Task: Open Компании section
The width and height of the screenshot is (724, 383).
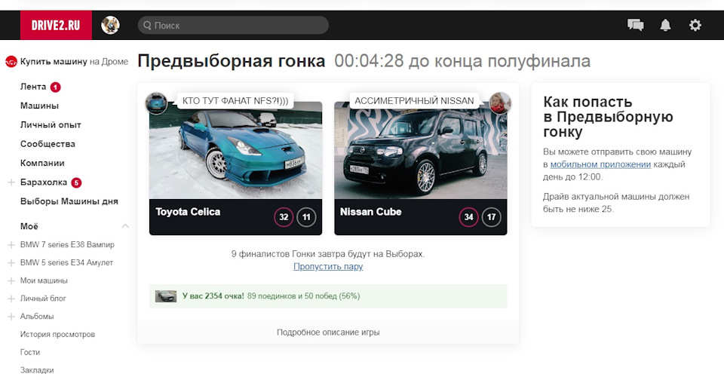Action: [42, 164]
